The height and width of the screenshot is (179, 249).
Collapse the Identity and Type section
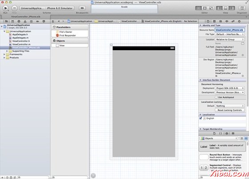pyautogui.click(x=201, y=25)
